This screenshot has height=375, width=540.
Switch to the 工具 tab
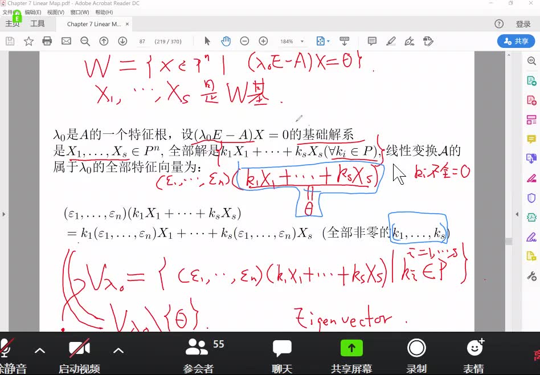[37, 23]
